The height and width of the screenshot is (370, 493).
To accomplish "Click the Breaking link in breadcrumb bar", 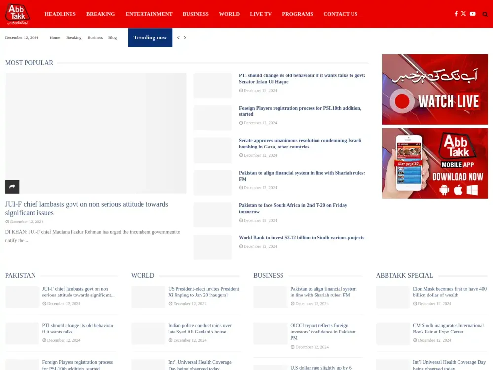I will pyautogui.click(x=73, y=37).
